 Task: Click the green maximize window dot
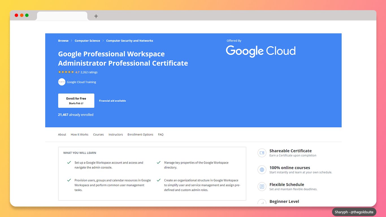27,15
